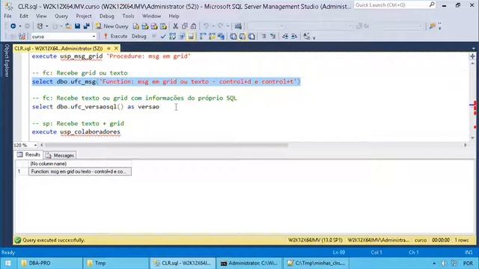The image size is (479, 269).
Task: Click 'W2K12X64JMV (13.0 SP1)' in status bar
Action: (315, 241)
